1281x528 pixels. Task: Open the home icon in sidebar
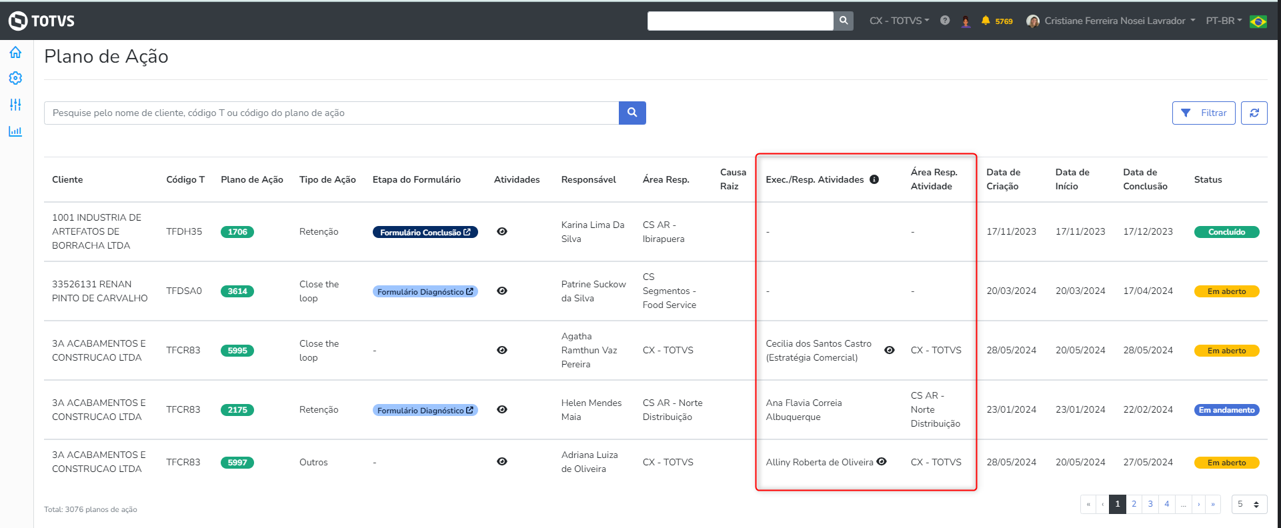coord(15,53)
